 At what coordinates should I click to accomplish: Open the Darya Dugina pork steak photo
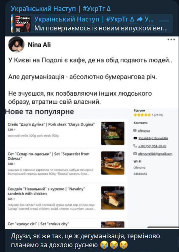113,133
